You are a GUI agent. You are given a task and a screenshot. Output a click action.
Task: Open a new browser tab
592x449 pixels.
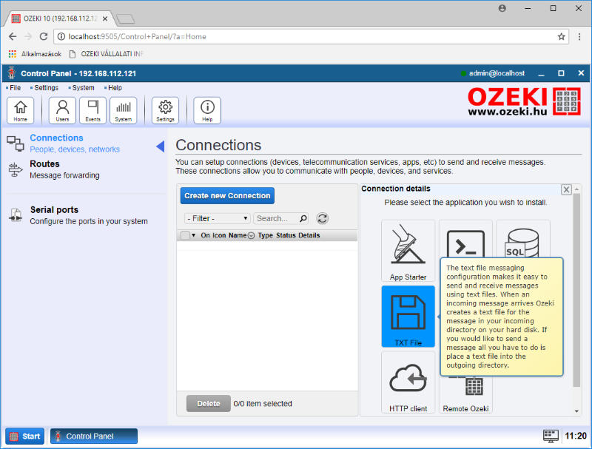pyautogui.click(x=125, y=18)
